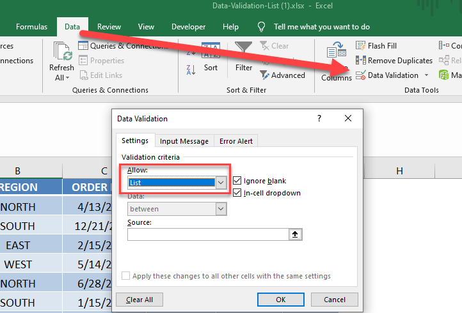Click Text to Columns icon
Viewport: 462px width, 313px height.
point(337,49)
